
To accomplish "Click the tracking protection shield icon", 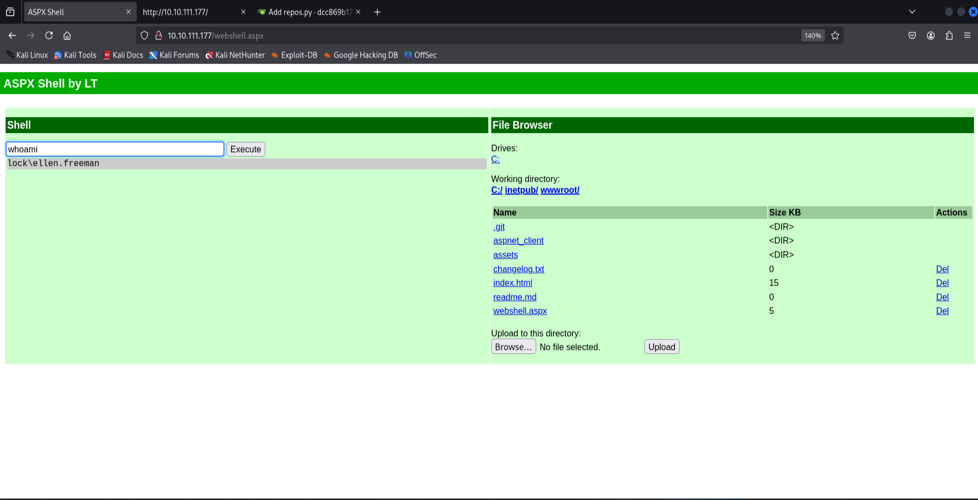I will (144, 36).
